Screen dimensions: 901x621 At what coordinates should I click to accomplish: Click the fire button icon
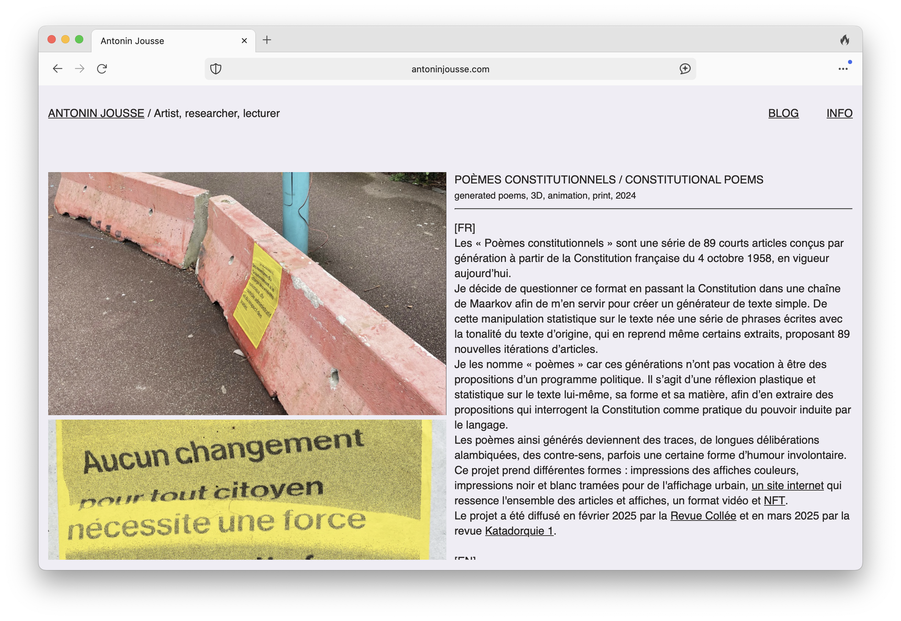click(844, 40)
